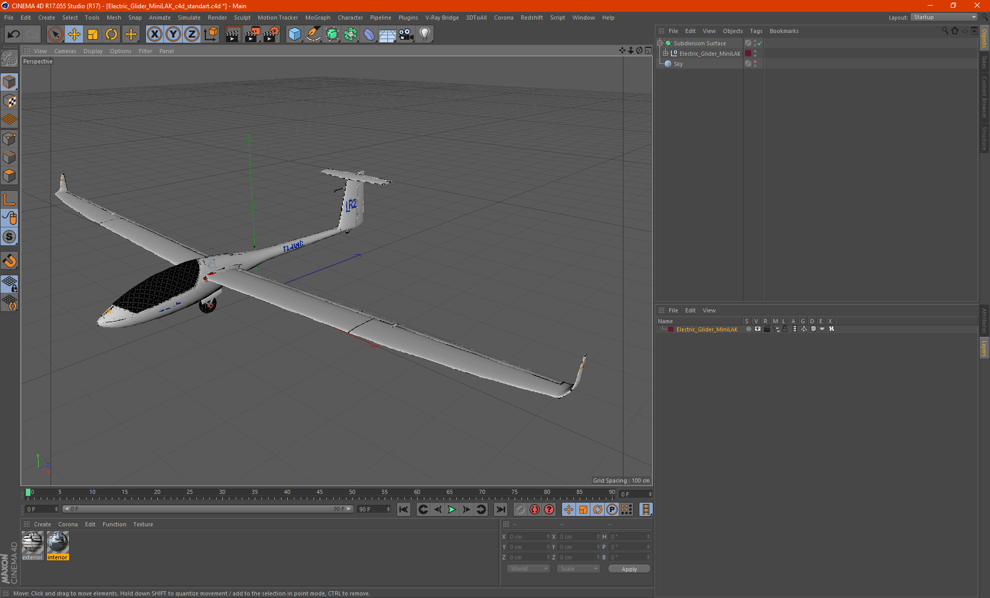The height and width of the screenshot is (598, 990).
Task: Open viewport Cameras menu
Action: [x=65, y=51]
